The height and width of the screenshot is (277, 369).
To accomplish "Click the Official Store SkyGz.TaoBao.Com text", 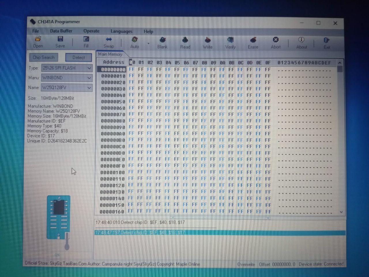I will [56, 263].
